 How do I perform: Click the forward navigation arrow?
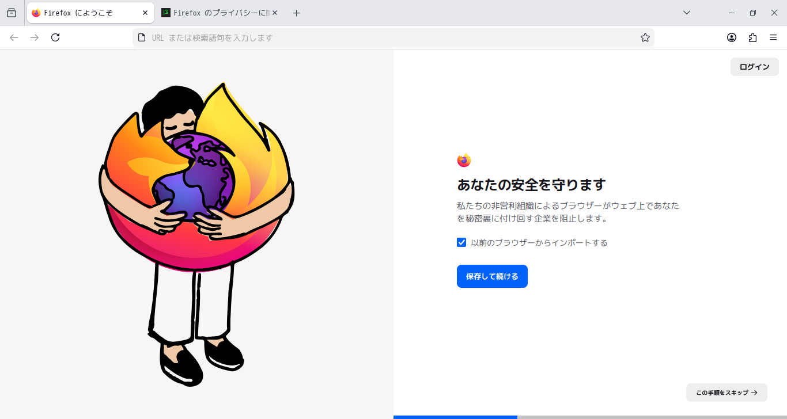click(35, 37)
